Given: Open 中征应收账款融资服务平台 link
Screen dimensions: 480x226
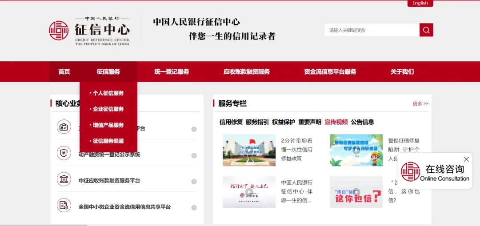Looking at the screenshot, I should [109, 181].
